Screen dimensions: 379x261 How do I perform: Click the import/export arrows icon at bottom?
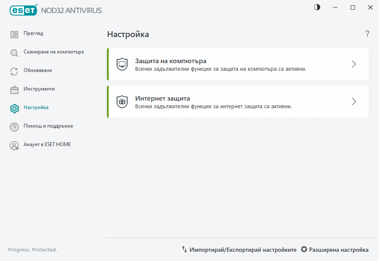184,249
